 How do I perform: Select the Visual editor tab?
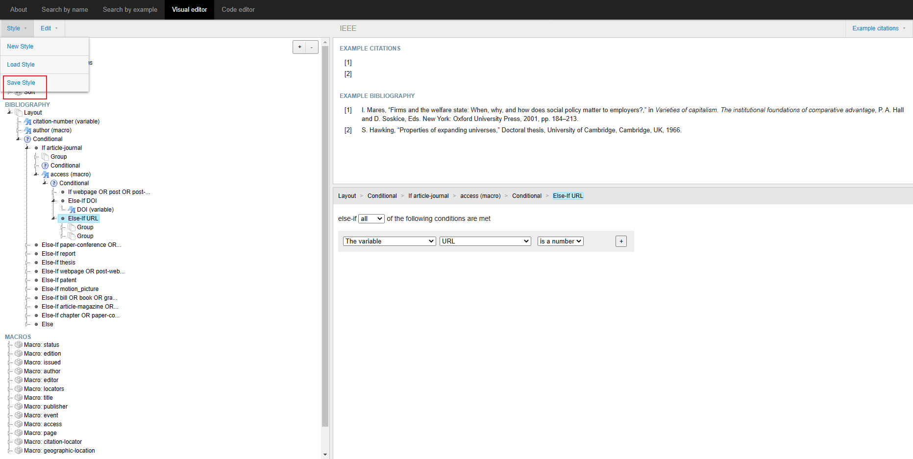[189, 9]
